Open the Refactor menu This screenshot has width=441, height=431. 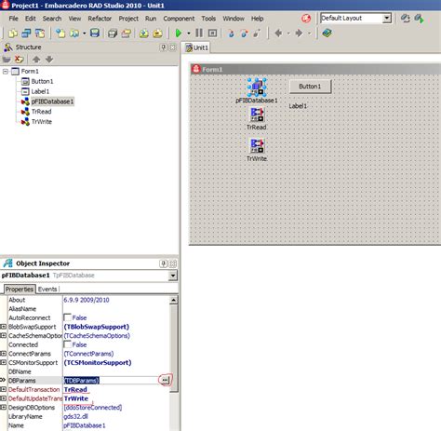[100, 19]
